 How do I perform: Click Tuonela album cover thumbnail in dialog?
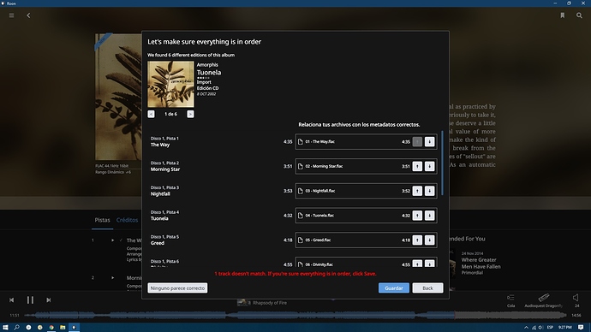coord(170,85)
